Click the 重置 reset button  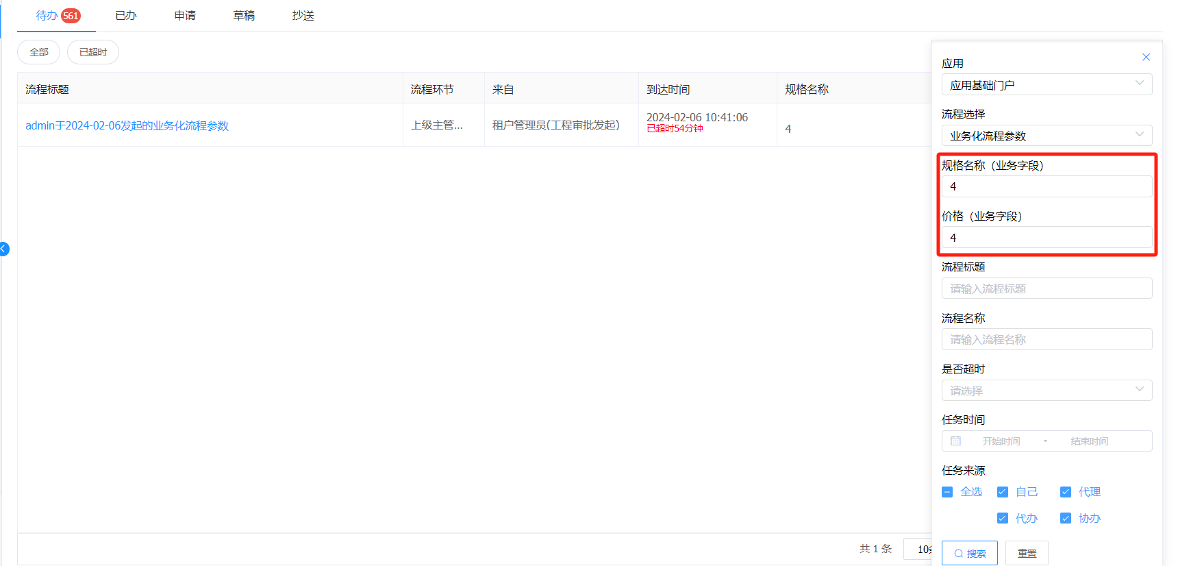1027,553
